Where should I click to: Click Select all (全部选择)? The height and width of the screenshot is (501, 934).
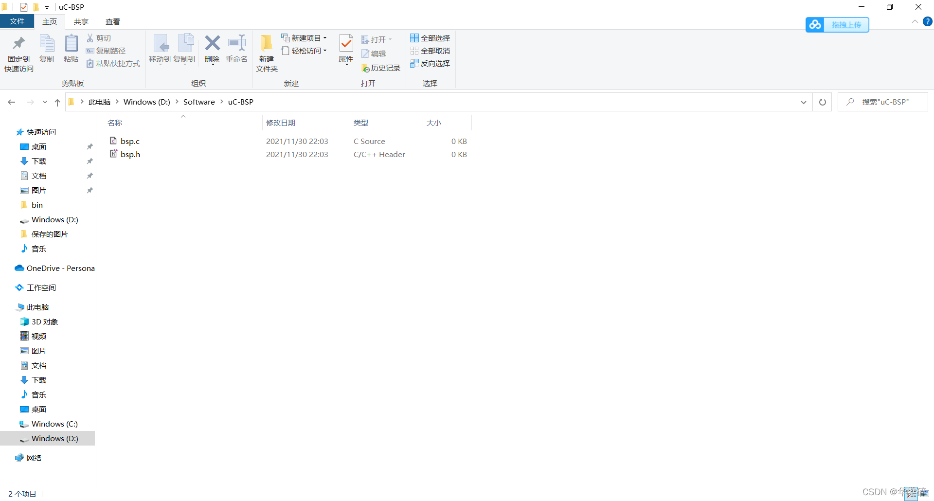430,38
